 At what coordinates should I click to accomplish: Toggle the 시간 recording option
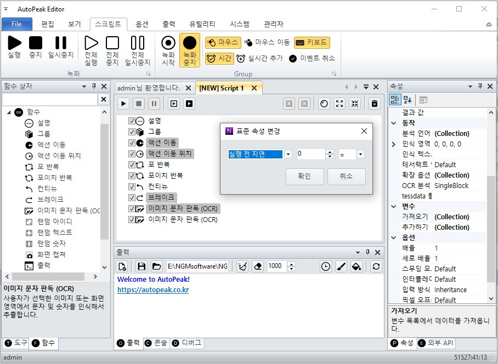pos(219,59)
